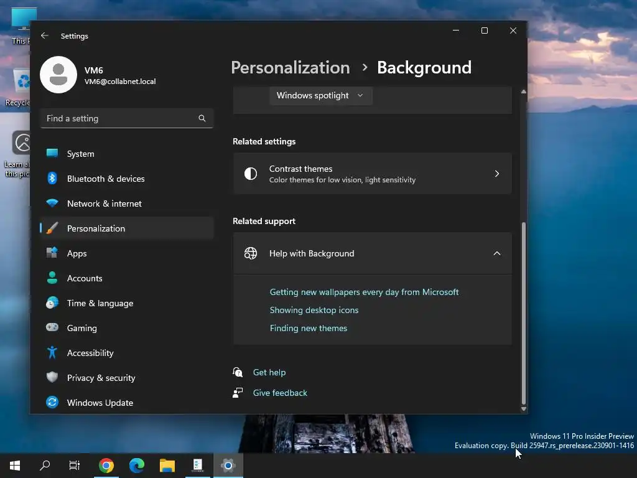This screenshot has height=478, width=637.
Task: Click the search magnifier in Find a setting
Action: [202, 118]
